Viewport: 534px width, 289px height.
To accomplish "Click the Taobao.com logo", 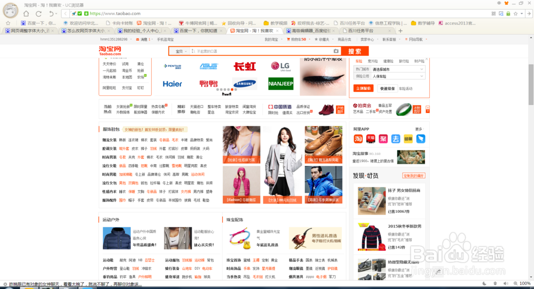I will [110, 51].
